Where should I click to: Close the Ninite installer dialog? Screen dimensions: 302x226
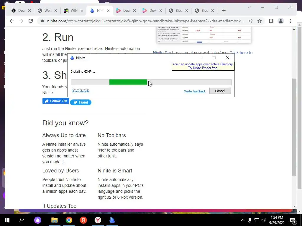[227, 58]
